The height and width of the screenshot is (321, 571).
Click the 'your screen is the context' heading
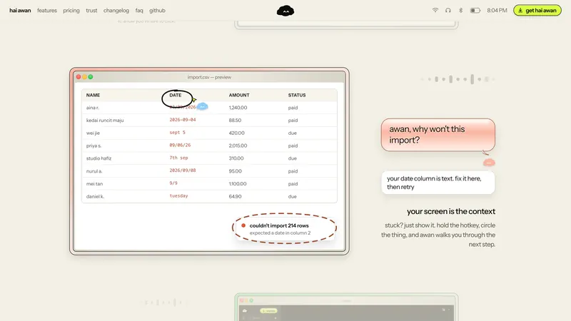[x=451, y=211]
